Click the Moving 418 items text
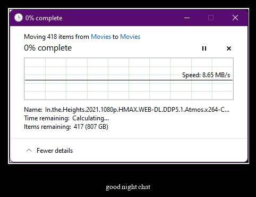256x197 pixels. point(56,37)
